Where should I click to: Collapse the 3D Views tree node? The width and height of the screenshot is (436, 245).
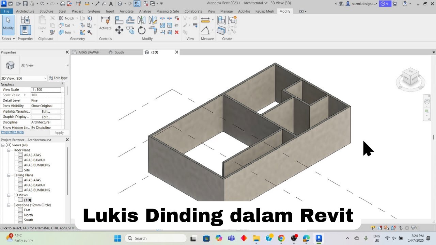tap(9, 195)
